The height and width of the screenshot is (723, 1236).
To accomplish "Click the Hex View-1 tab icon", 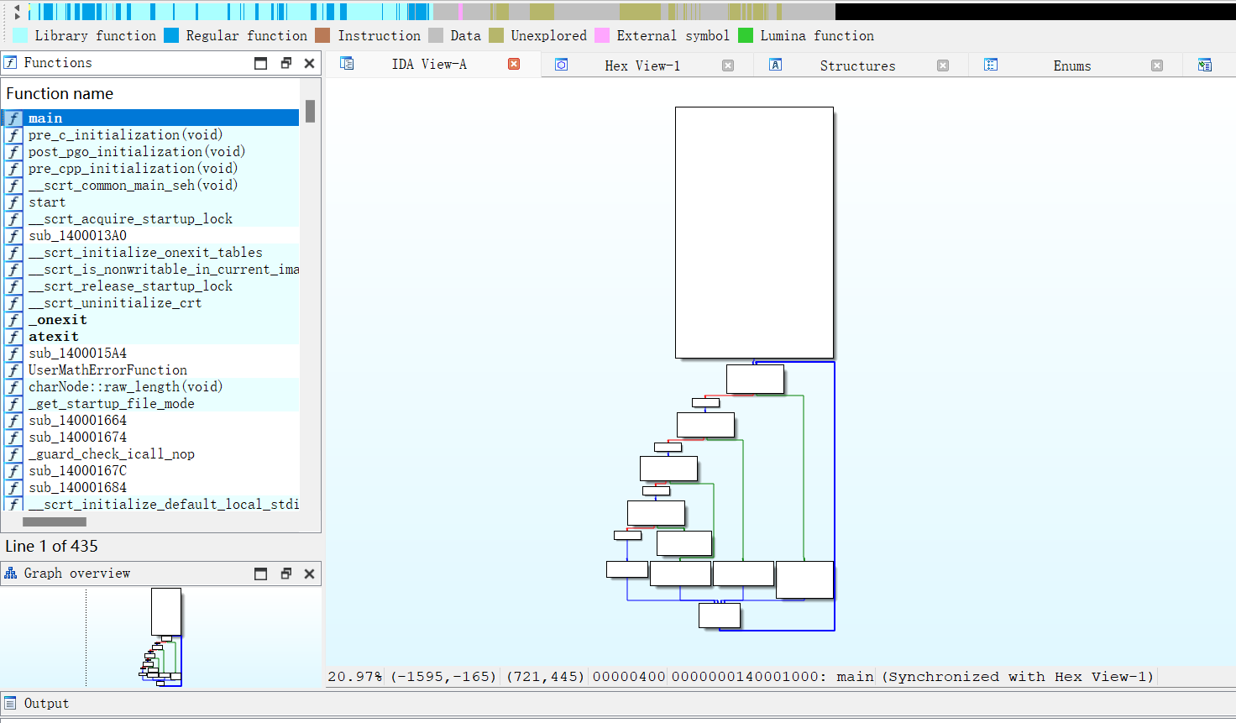I will pyautogui.click(x=562, y=65).
